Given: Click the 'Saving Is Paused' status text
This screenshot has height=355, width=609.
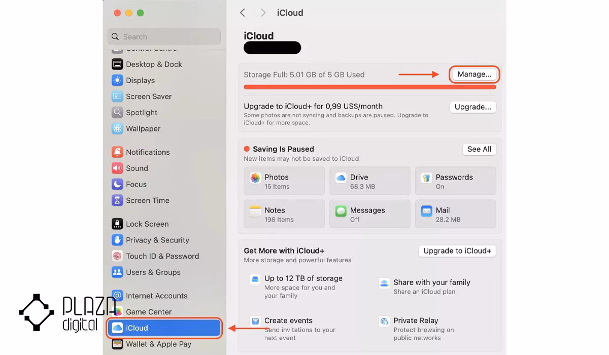Looking at the screenshot, I should pos(283,149).
